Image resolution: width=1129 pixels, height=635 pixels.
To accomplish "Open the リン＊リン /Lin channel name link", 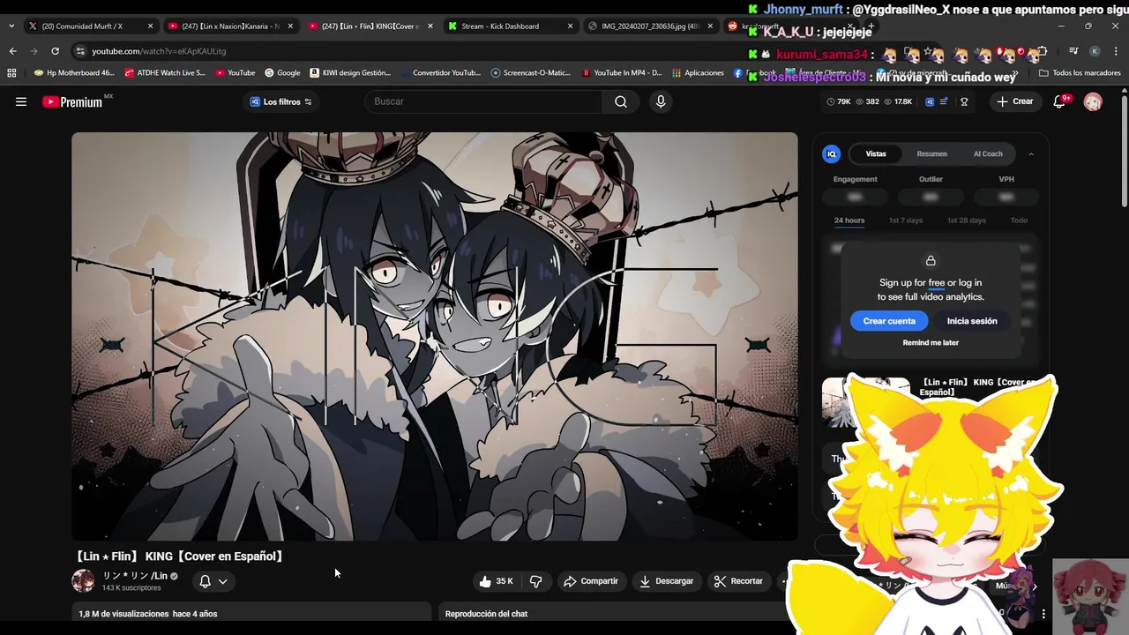I will click(135, 576).
